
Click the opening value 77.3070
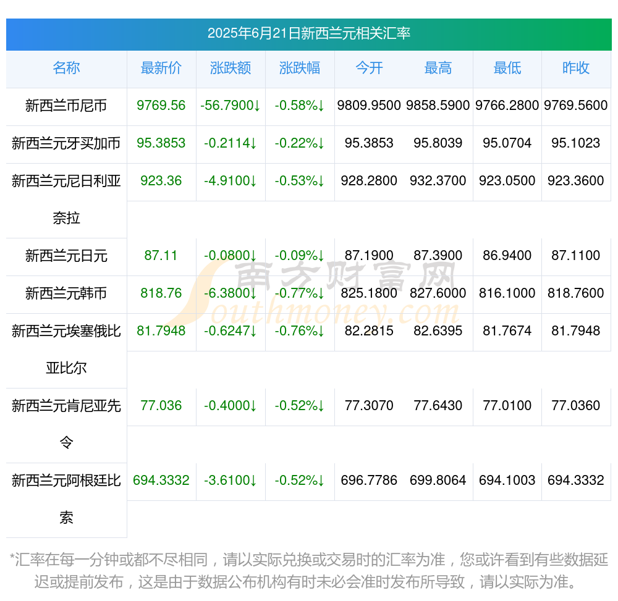click(x=369, y=406)
